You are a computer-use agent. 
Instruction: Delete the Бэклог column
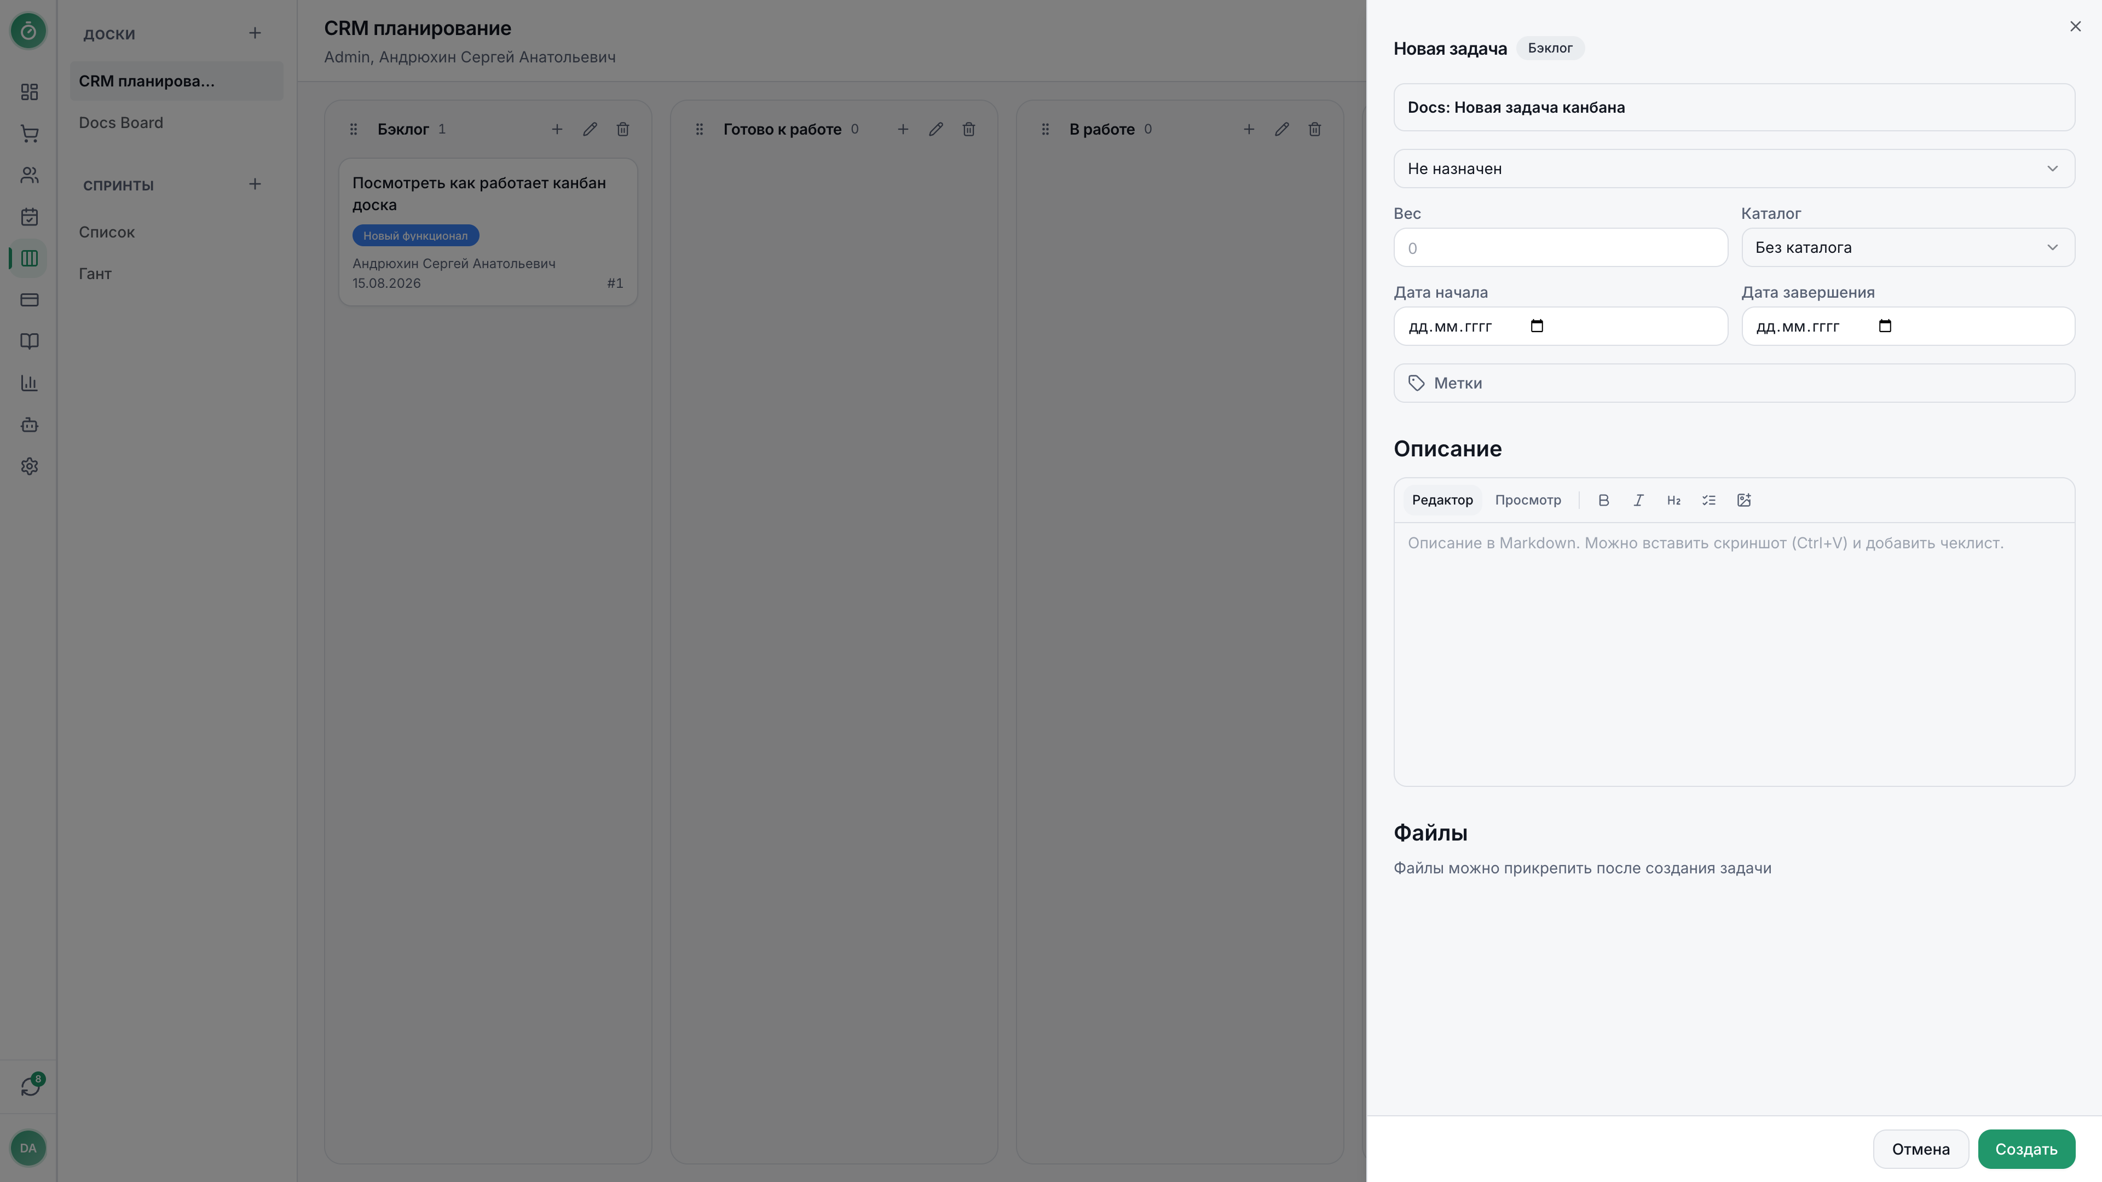622,130
